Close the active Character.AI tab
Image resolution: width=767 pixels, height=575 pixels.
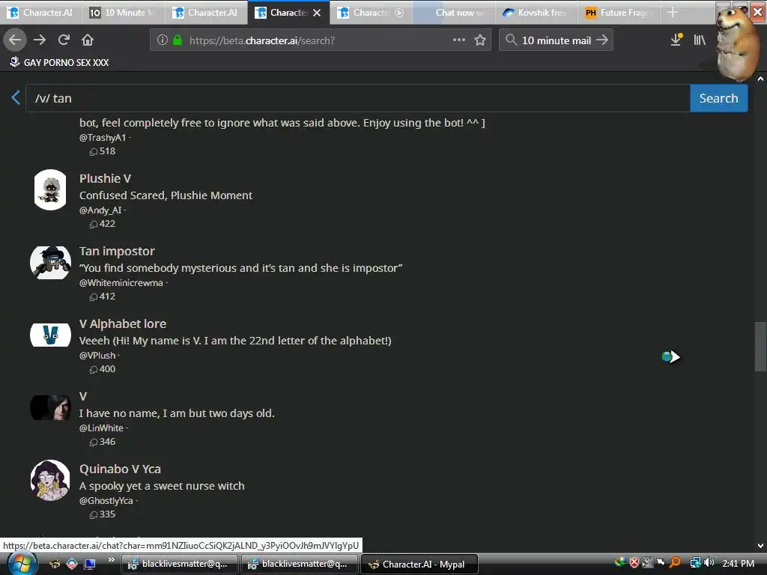[x=317, y=13]
